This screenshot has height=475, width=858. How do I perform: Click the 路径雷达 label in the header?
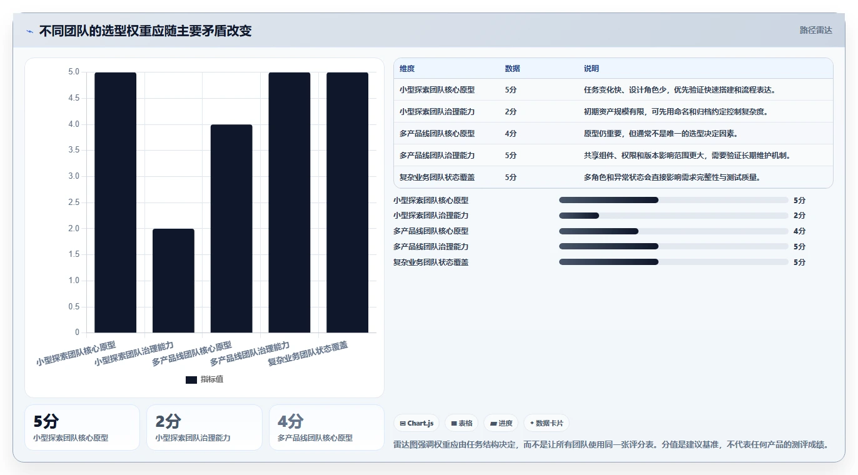coord(815,30)
